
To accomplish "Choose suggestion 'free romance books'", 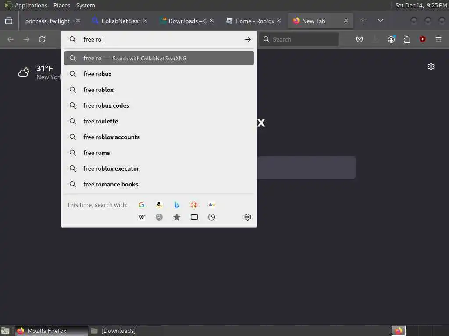I will click(x=159, y=184).
